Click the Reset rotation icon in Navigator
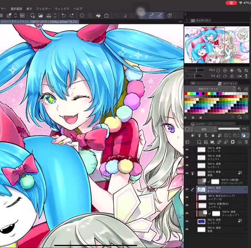 point(232,76)
